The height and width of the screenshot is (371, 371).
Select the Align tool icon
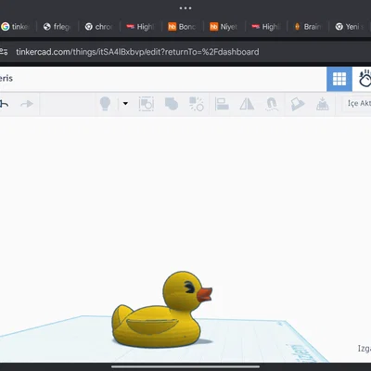coord(222,104)
